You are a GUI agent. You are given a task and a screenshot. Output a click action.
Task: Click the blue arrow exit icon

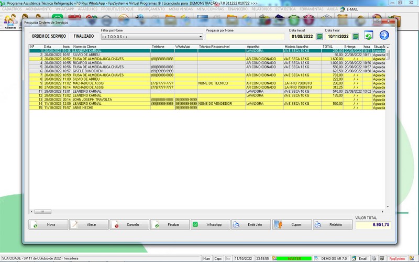[x=384, y=36]
